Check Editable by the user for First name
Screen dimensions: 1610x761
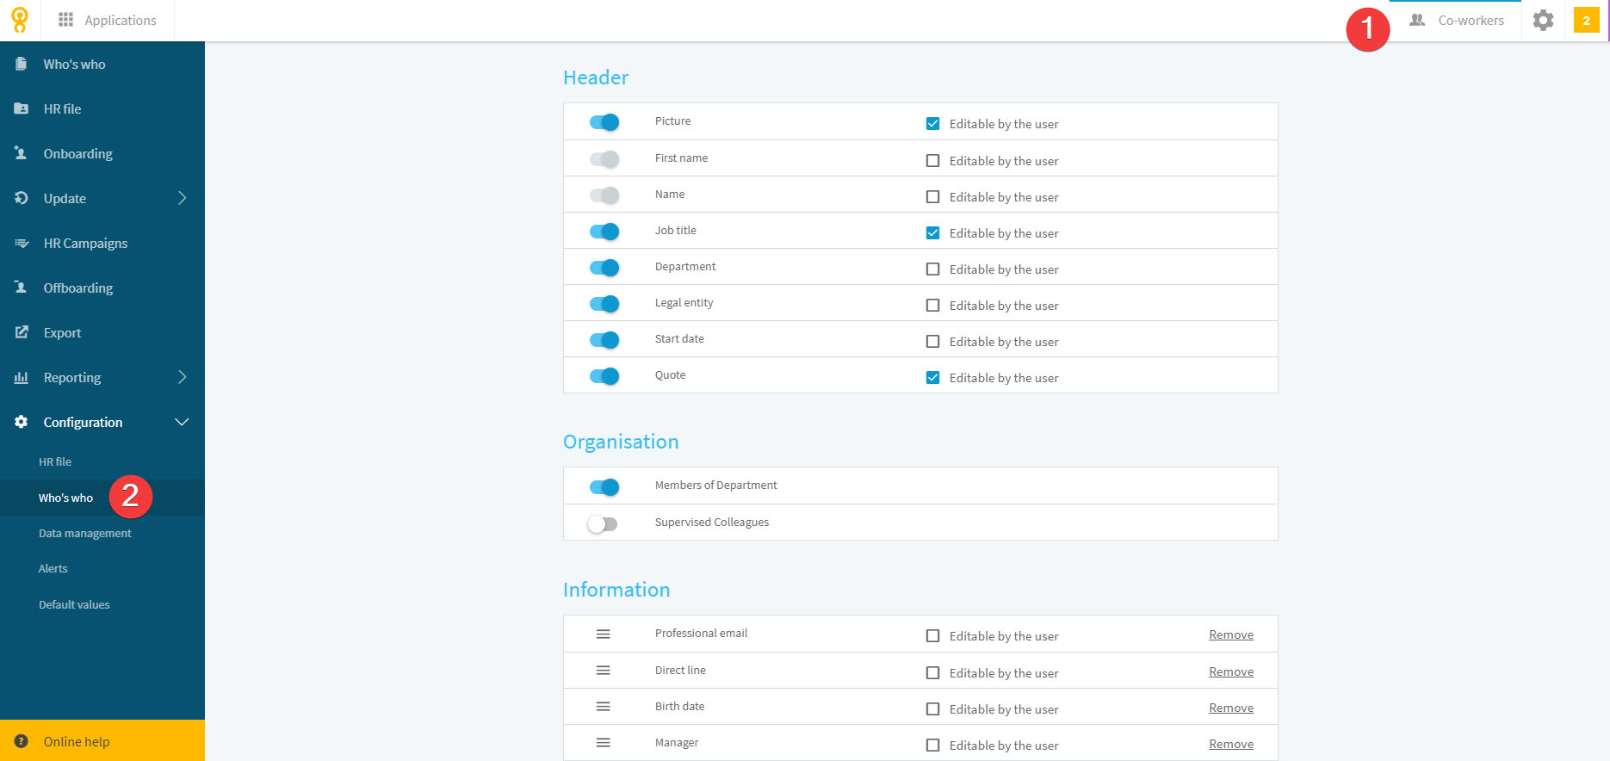pyautogui.click(x=932, y=160)
